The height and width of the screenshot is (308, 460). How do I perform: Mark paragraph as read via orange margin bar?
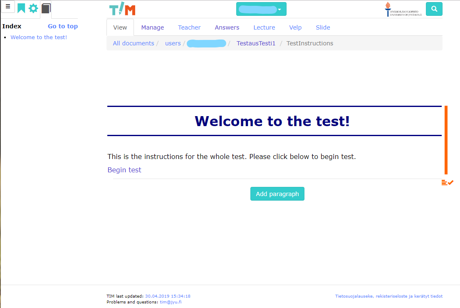click(x=446, y=139)
